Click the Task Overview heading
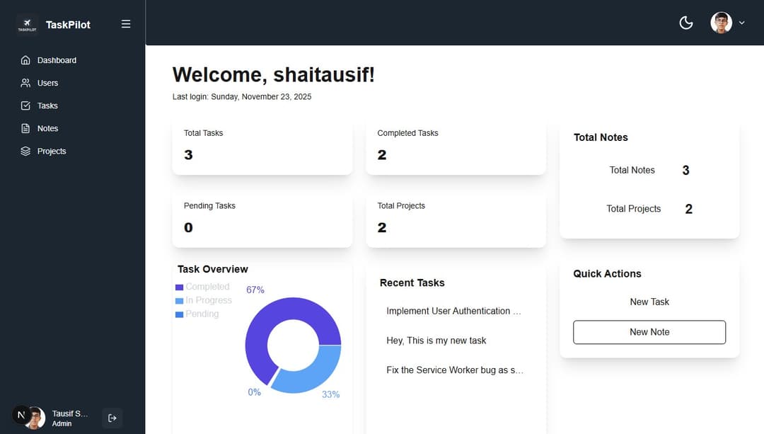 (x=213, y=269)
